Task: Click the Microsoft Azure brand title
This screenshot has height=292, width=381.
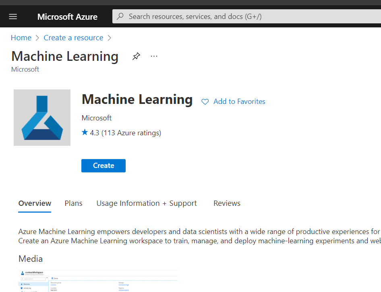Action: coord(67,17)
